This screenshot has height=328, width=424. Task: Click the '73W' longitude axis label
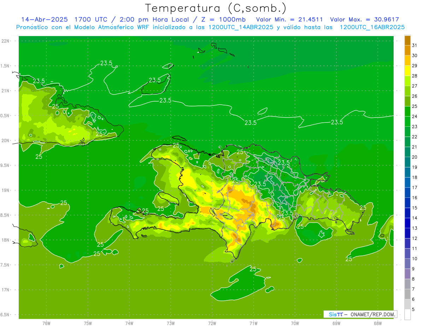click(x=171, y=323)
